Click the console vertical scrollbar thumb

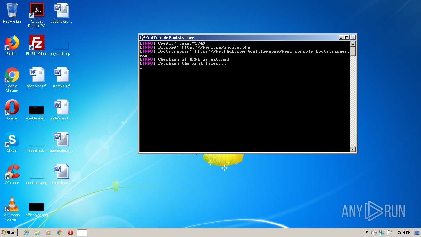pos(353,51)
